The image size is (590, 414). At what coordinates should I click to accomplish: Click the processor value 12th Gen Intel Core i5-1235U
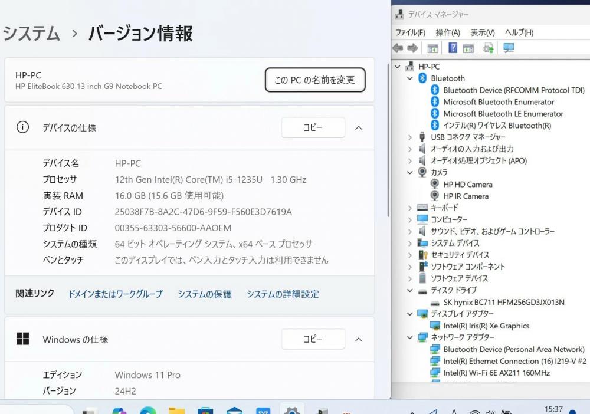tap(211, 180)
